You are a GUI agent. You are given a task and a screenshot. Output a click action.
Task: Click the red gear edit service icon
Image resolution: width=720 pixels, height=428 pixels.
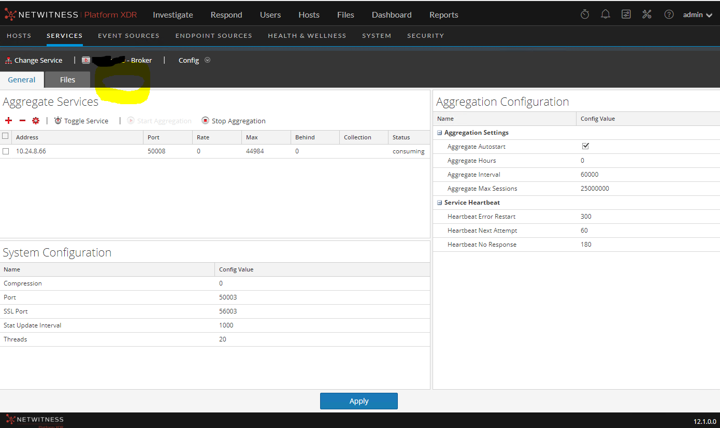(36, 121)
